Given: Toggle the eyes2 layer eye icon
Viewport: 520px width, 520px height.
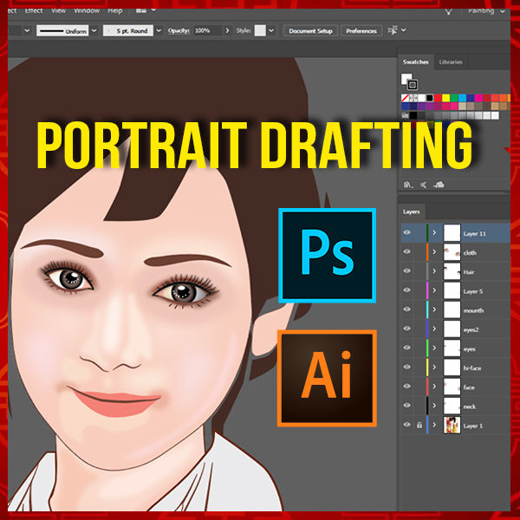Looking at the screenshot, I should tap(407, 329).
